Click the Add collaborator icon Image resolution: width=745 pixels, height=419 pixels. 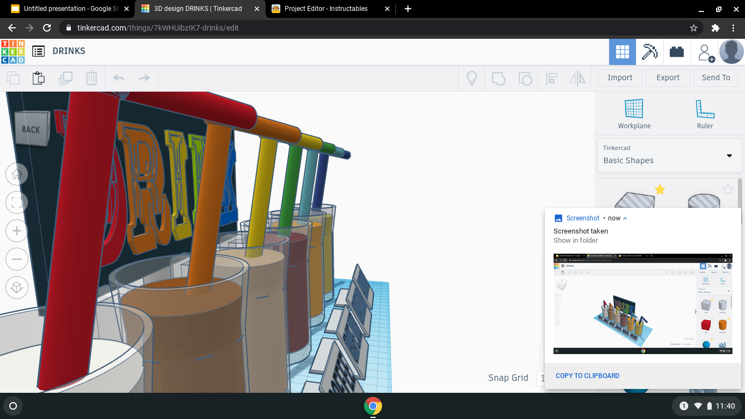tap(705, 51)
